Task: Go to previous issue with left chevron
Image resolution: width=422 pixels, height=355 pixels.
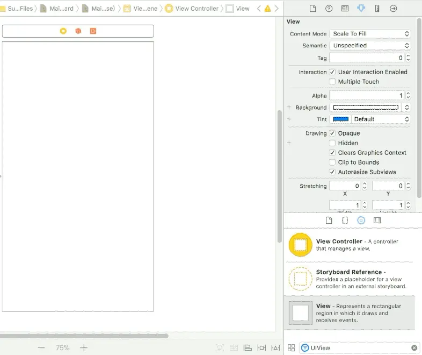Action: pyautogui.click(x=259, y=9)
